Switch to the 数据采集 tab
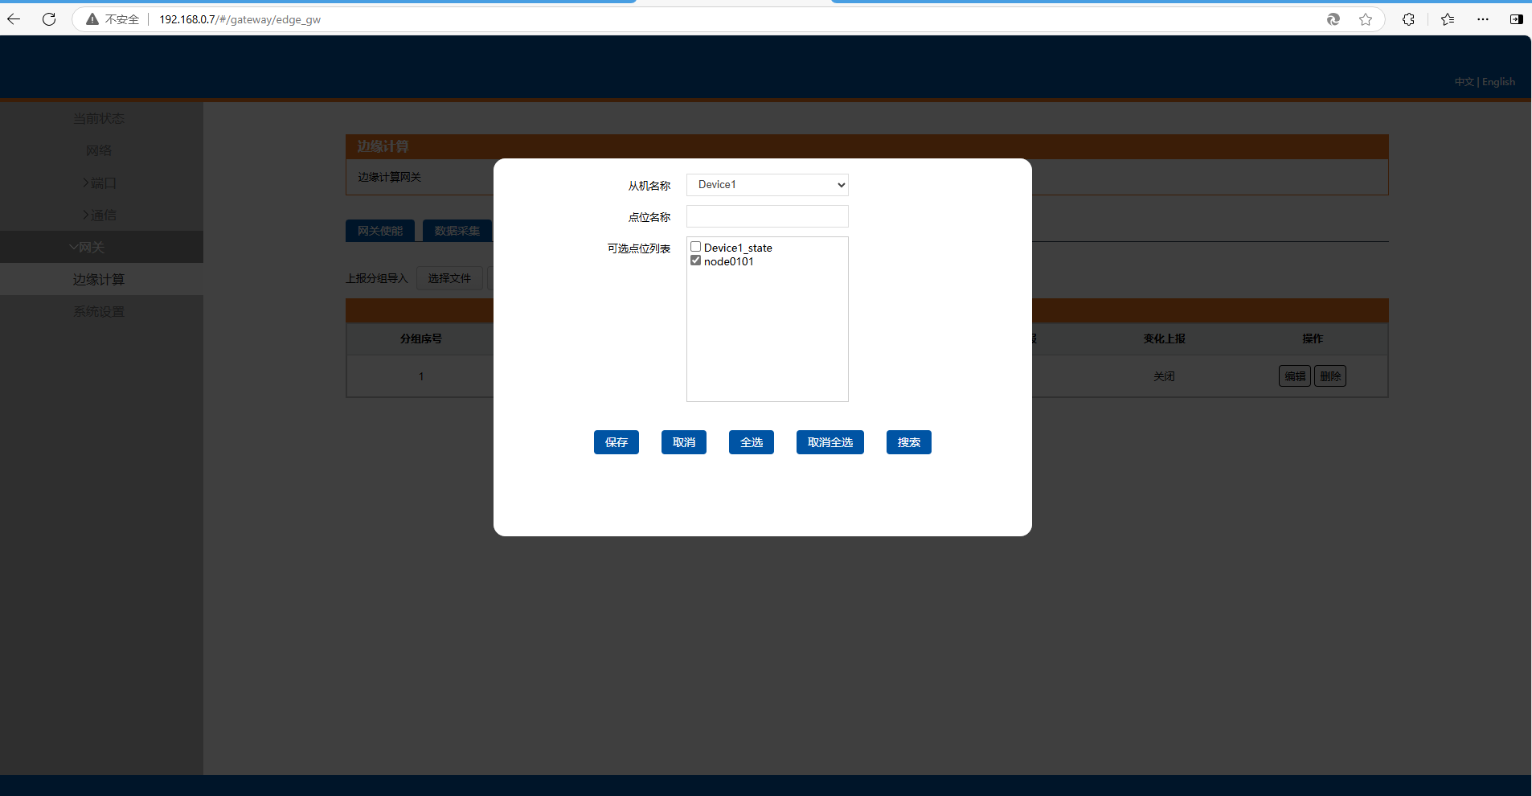1532x796 pixels. click(x=457, y=231)
